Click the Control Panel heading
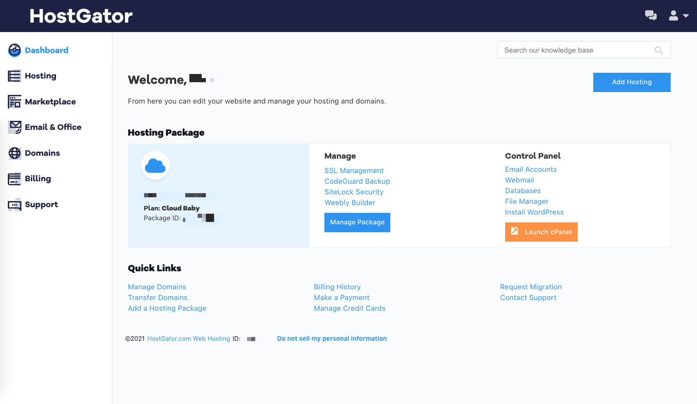Image resolution: width=697 pixels, height=404 pixels. tap(533, 156)
